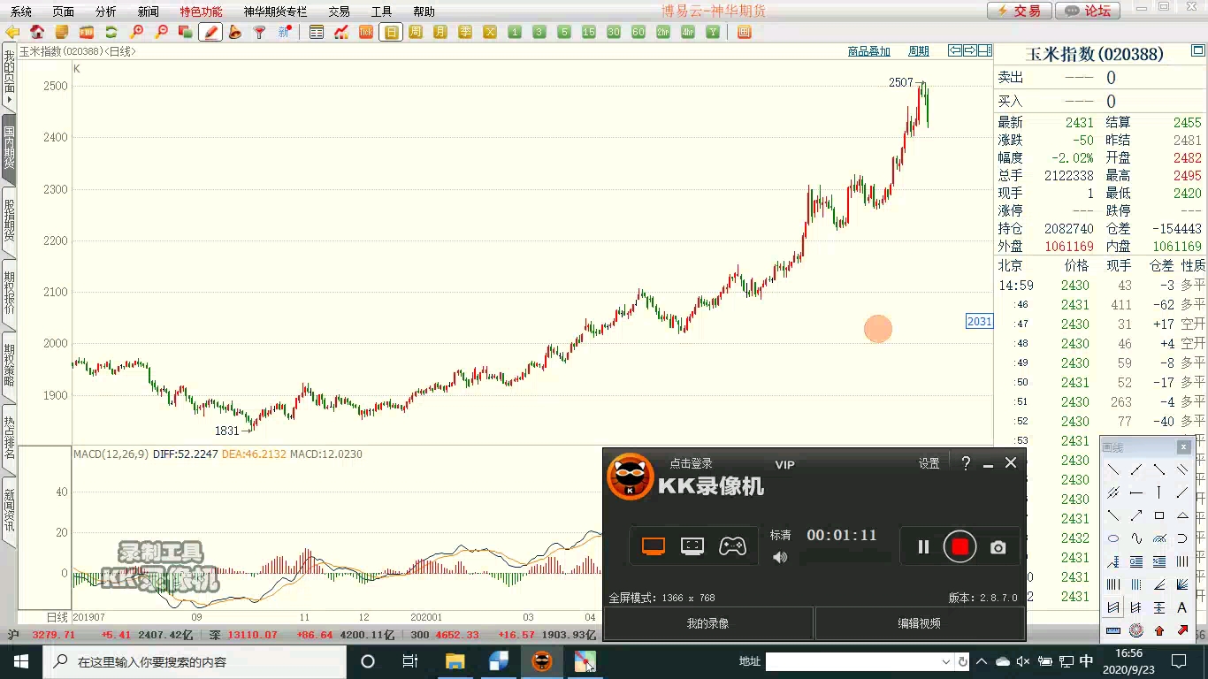Viewport: 1208px width, 679px height.
Task: Select KK recorder game mode icon
Action: pyautogui.click(x=732, y=546)
